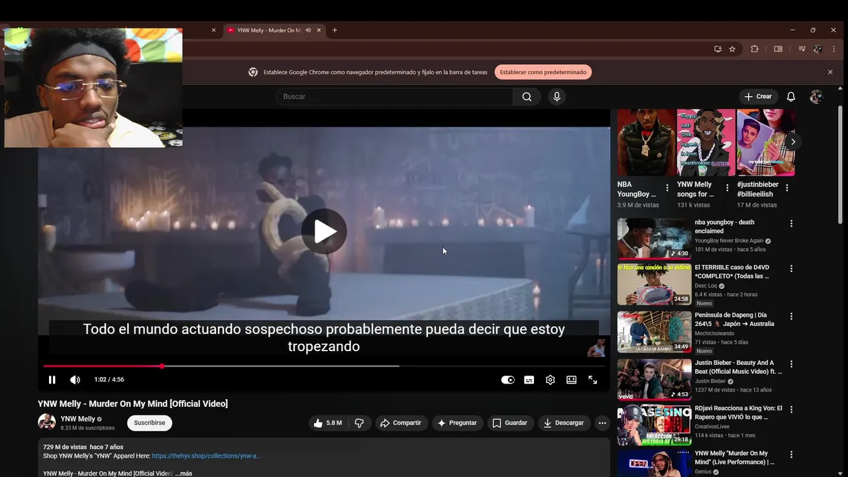Open Chrome media controls icon

point(802,49)
